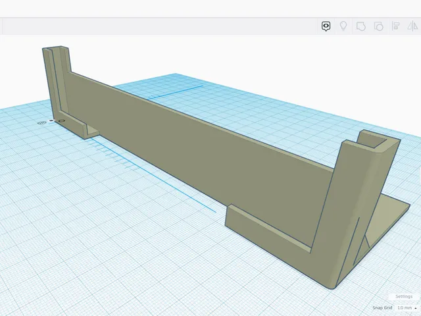Click the Ungroup shapes icon
The image size is (421, 316).
coord(379,26)
